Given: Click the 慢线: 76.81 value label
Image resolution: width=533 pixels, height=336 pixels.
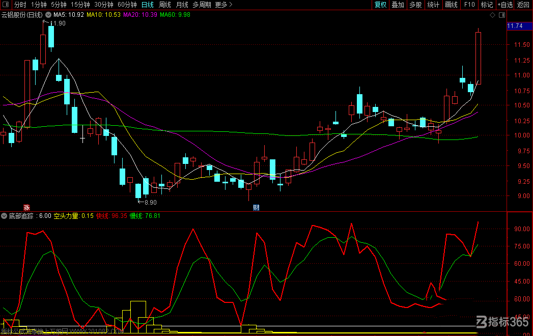Looking at the screenshot, I should 145,216.
